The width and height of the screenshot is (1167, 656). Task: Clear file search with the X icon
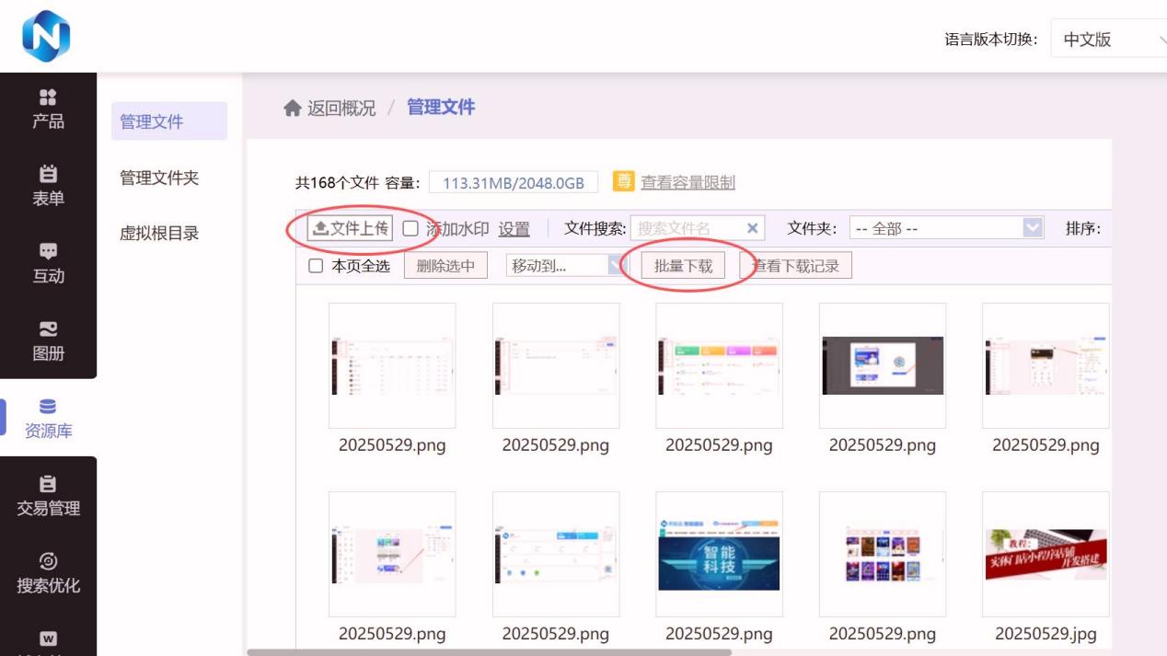pos(752,228)
